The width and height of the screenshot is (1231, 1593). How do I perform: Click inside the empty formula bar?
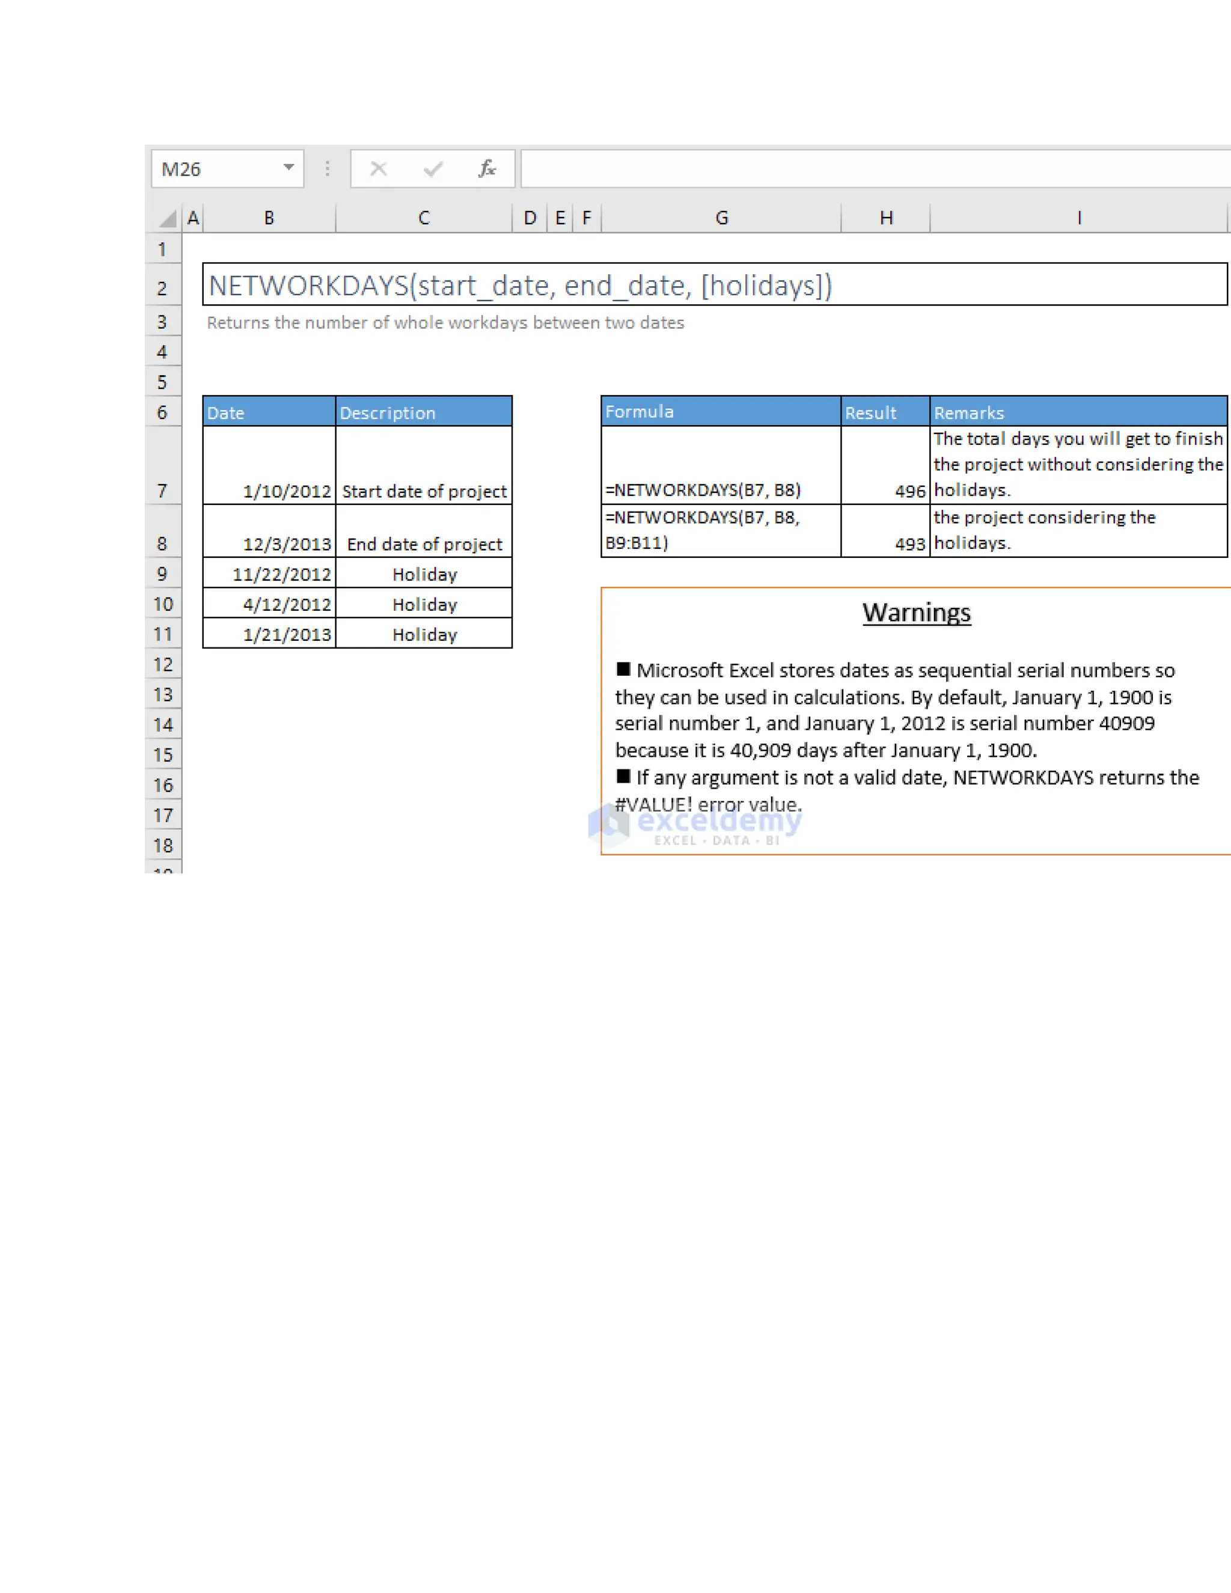pos(875,170)
